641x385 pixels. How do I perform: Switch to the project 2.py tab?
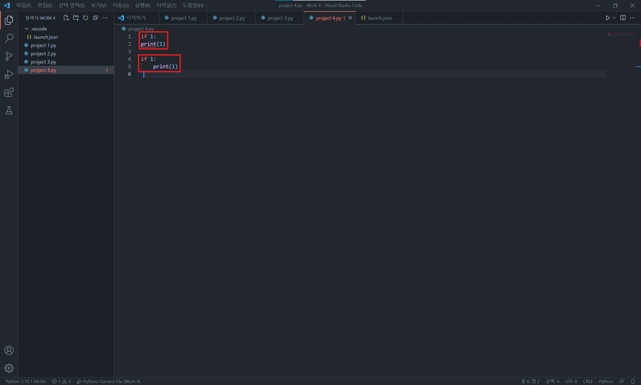tap(232, 18)
